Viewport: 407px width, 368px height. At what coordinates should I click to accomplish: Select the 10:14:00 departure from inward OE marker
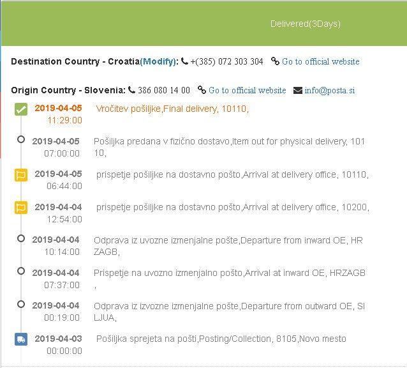tap(21, 238)
